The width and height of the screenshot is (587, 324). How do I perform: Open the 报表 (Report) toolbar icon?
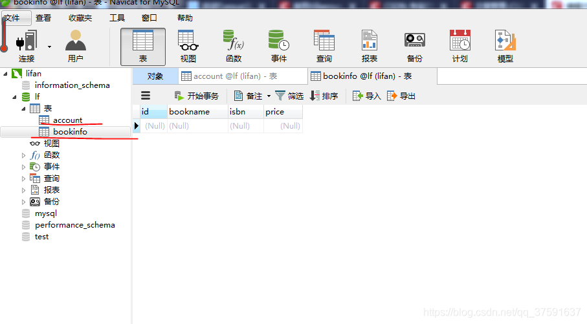tap(370, 47)
